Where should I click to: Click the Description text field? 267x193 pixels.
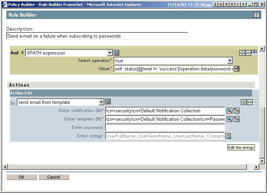click(97, 36)
